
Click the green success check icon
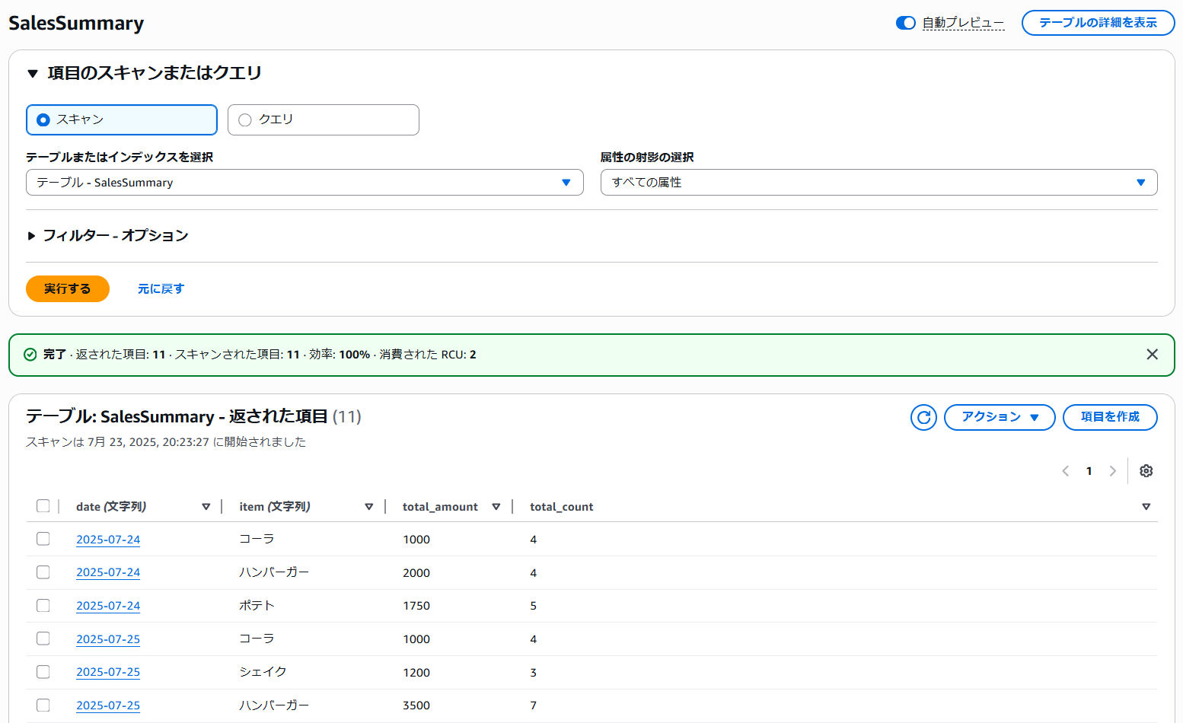pos(30,355)
